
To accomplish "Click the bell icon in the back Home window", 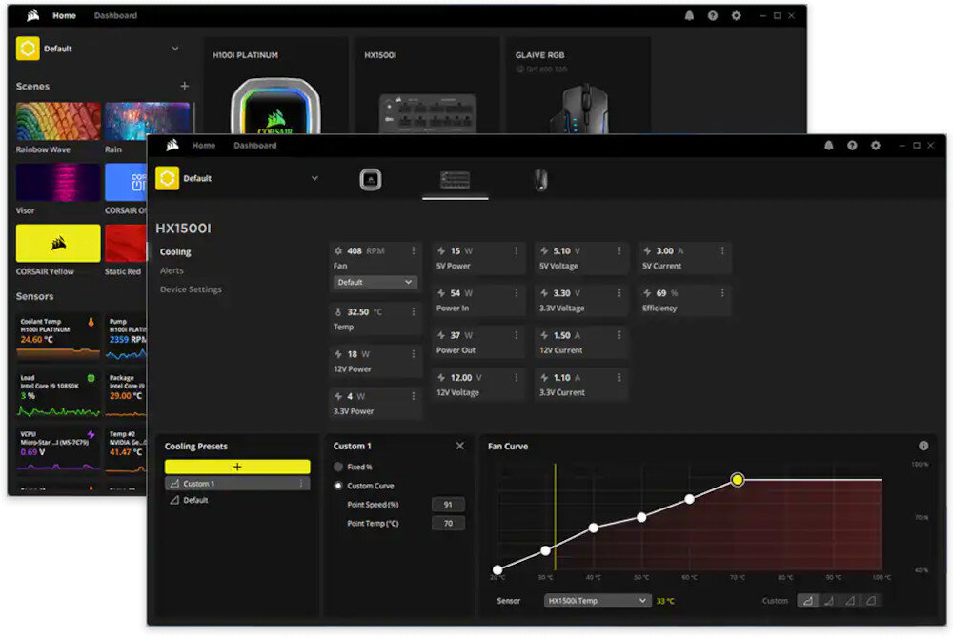I will tap(689, 16).
